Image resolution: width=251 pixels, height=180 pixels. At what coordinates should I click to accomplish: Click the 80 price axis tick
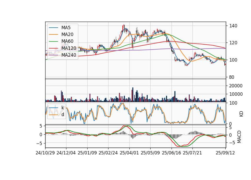tap(232, 77)
